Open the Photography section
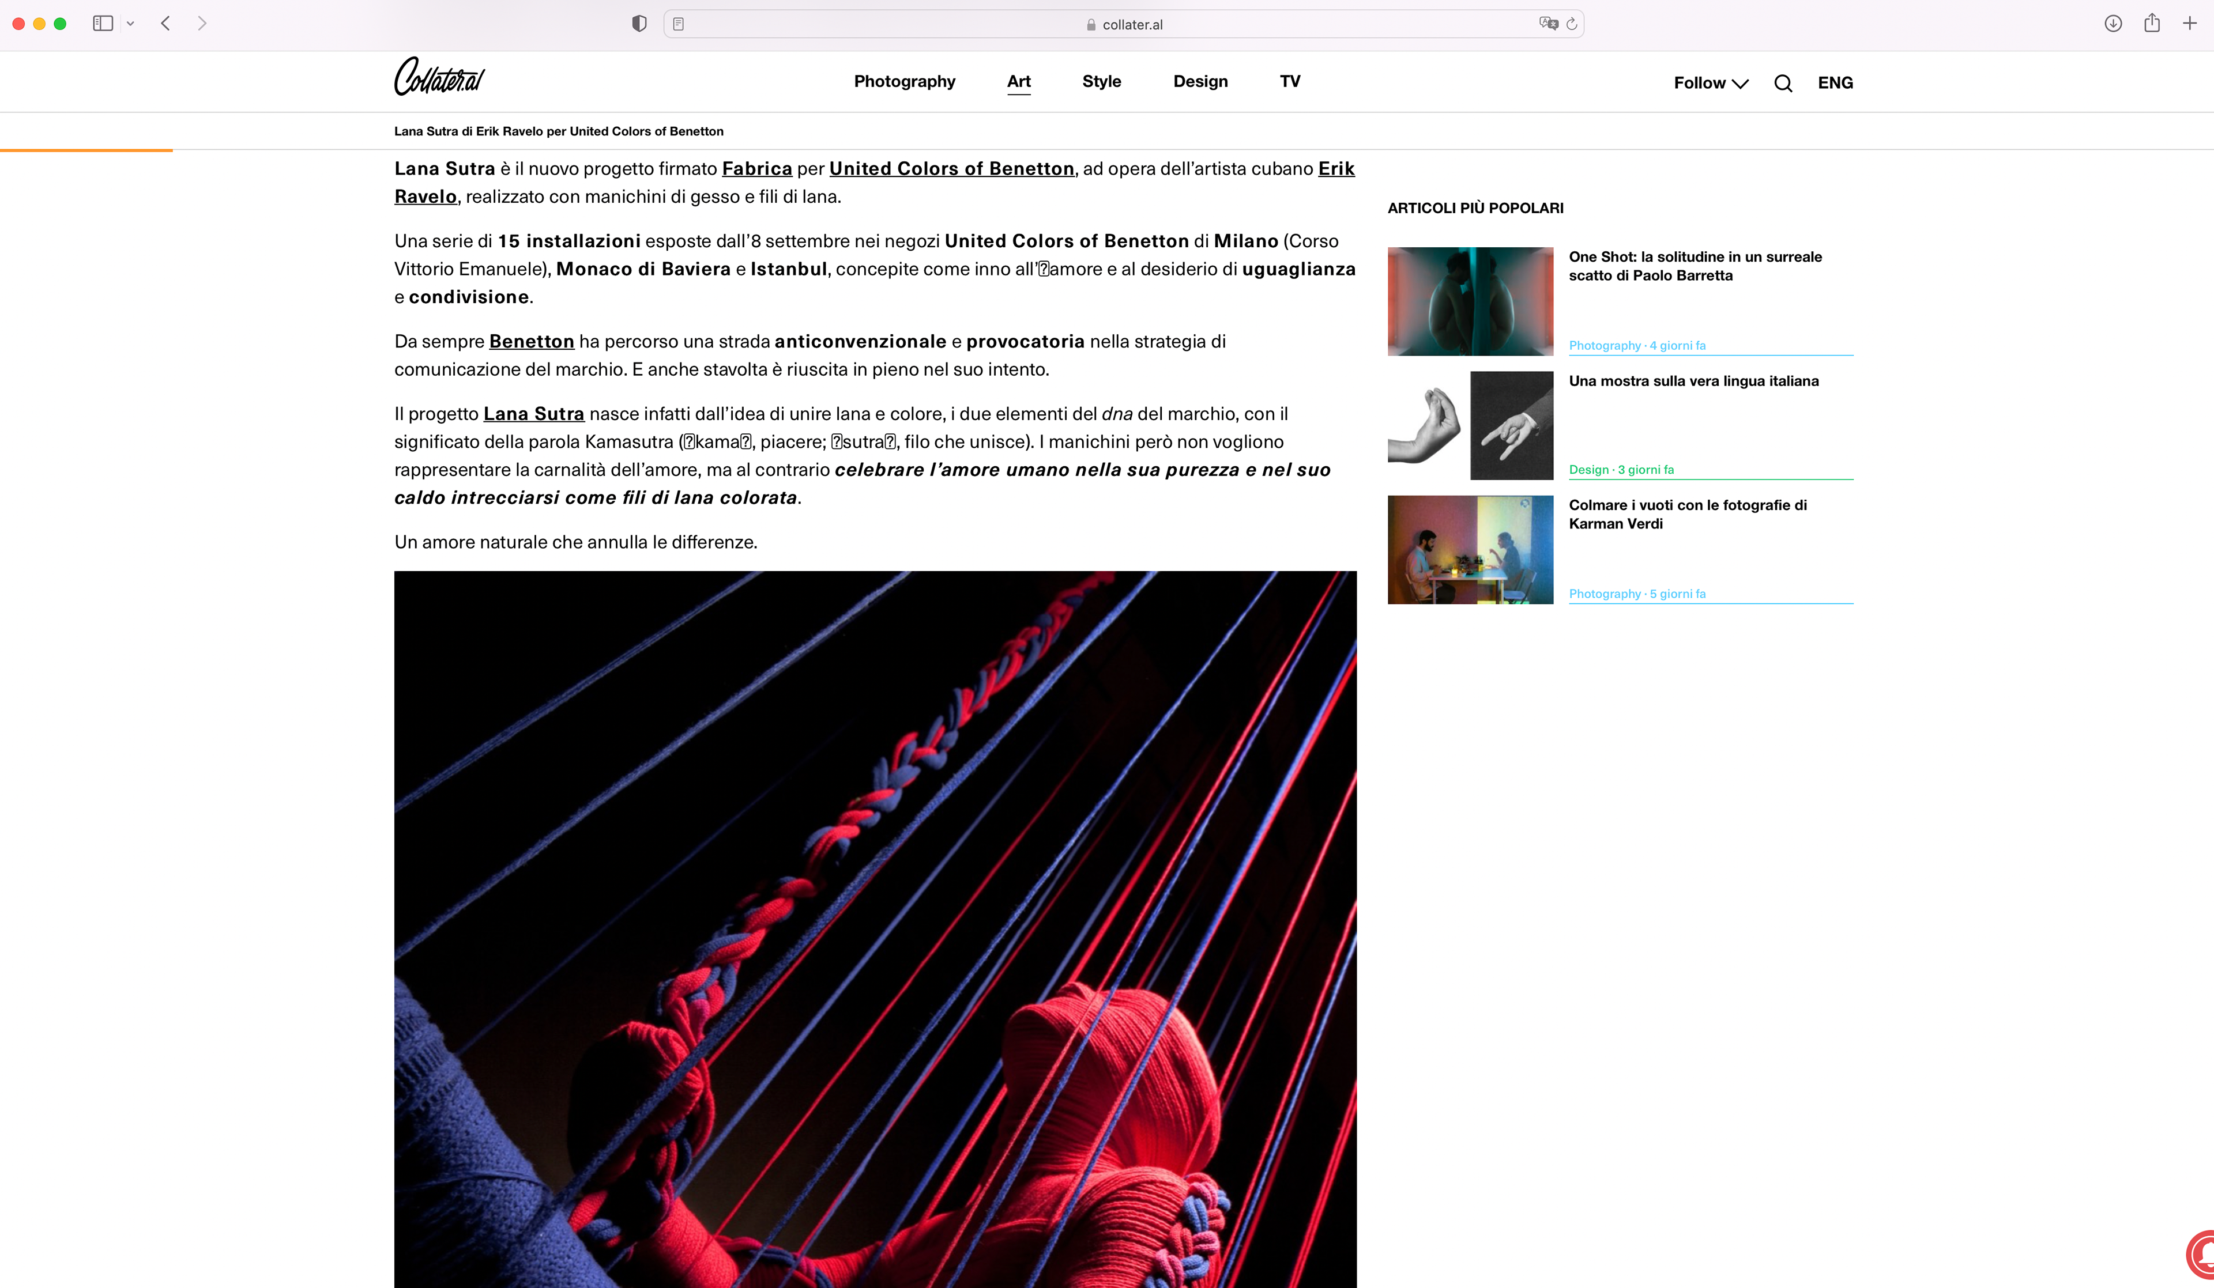2214x1288 pixels. (x=904, y=82)
